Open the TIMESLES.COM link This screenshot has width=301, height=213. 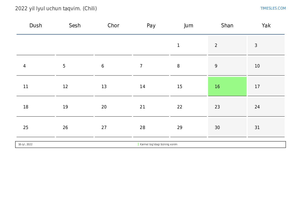273,8
